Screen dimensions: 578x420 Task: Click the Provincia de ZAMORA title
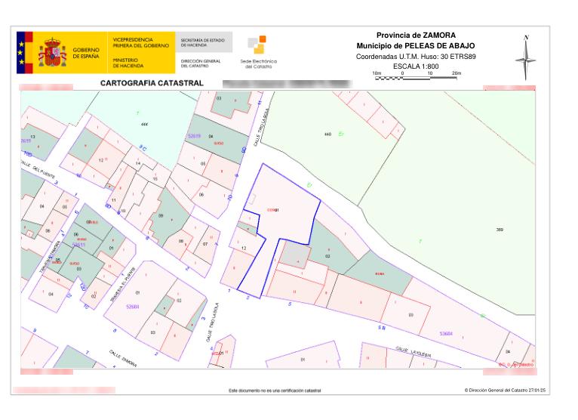[414, 36]
